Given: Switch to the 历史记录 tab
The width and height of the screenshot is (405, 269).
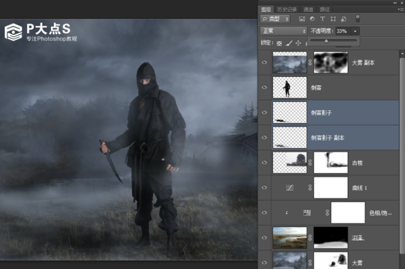Looking at the screenshot, I should tap(287, 10).
